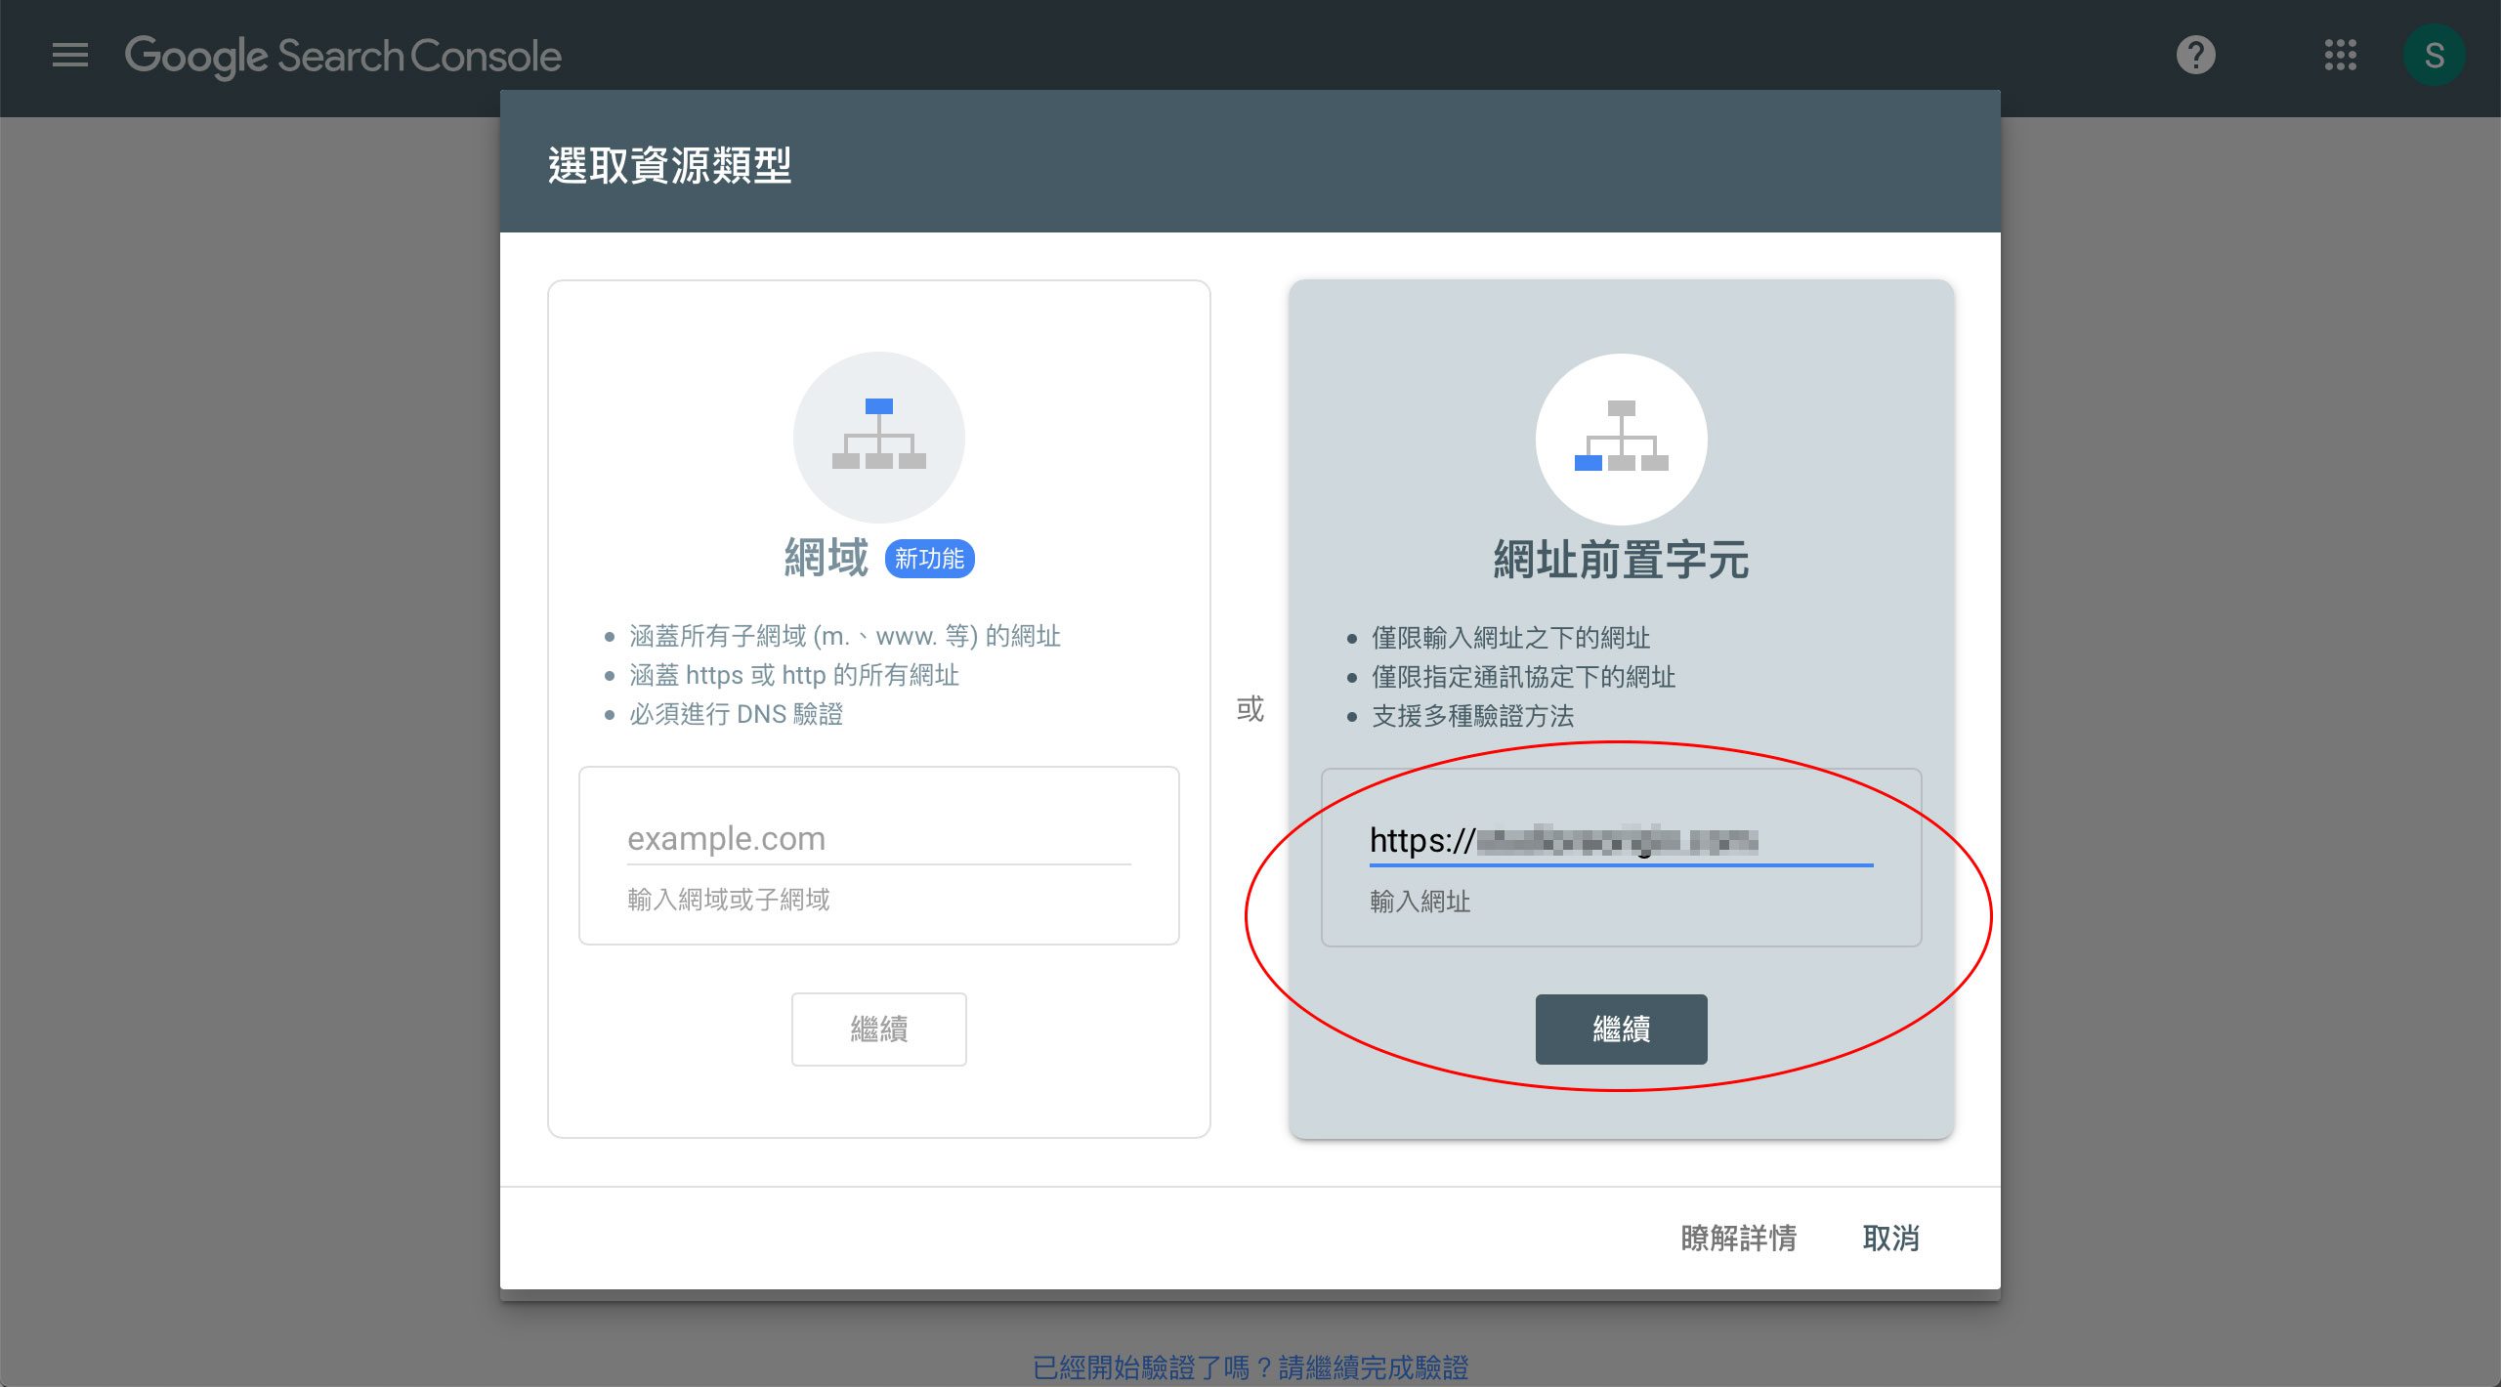Click the blue 新功能 badge
Image resolution: width=2501 pixels, height=1387 pixels.
pyautogui.click(x=929, y=559)
